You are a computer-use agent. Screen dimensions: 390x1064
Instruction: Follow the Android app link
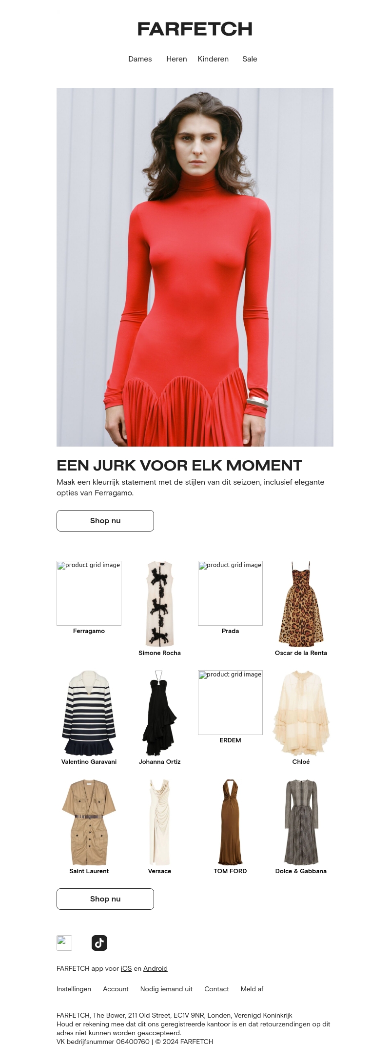[x=155, y=968]
